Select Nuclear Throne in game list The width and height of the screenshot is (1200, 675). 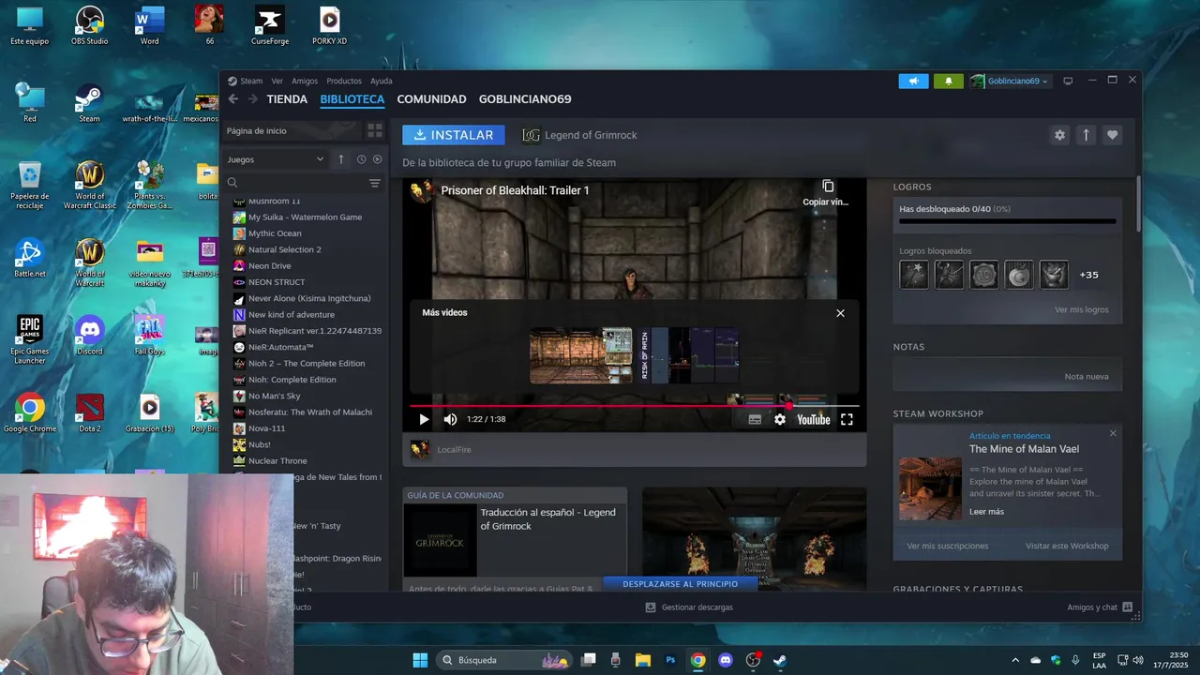[x=277, y=460]
